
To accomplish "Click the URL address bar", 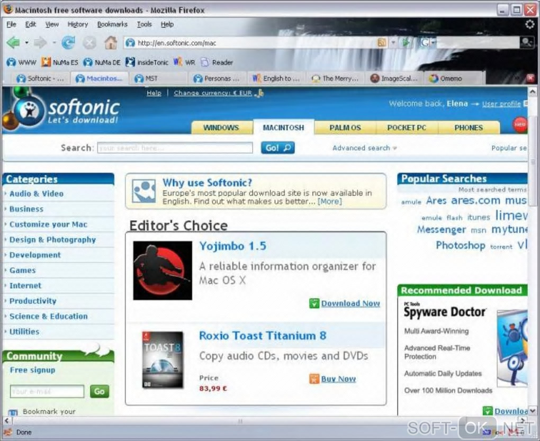I will tap(256, 43).
